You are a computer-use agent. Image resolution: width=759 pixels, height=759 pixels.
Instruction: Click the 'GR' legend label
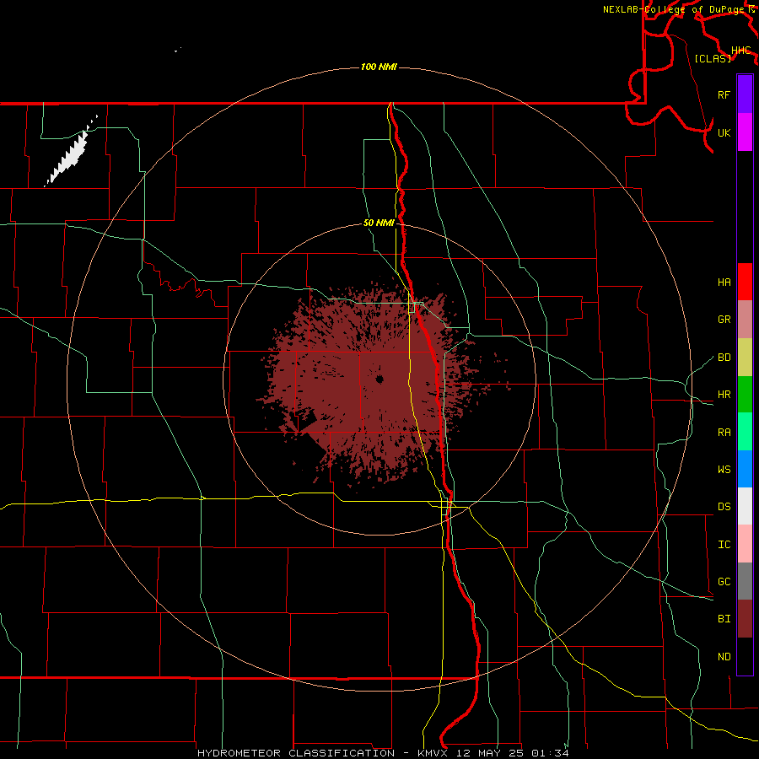(x=724, y=320)
